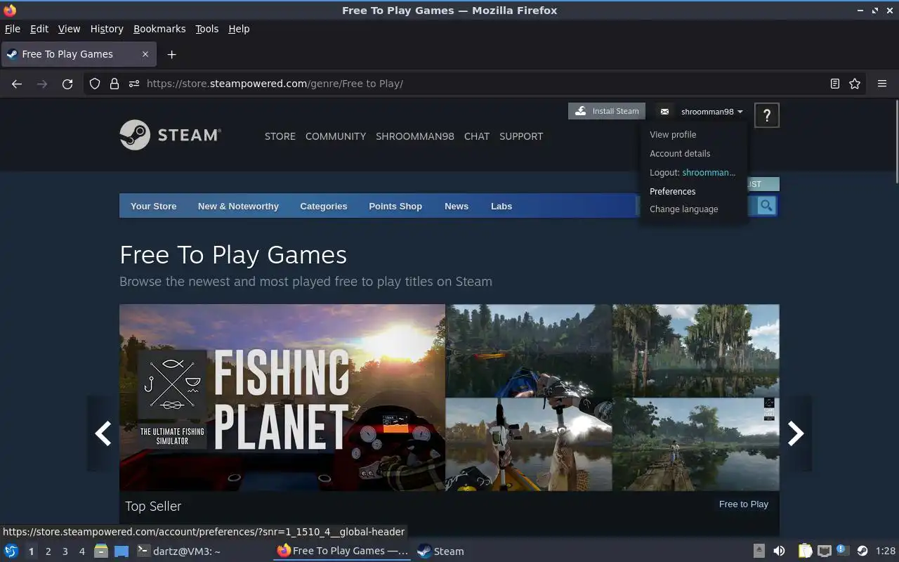This screenshot has width=899, height=562.
Task: Select Change language in account menu
Action: (x=683, y=209)
